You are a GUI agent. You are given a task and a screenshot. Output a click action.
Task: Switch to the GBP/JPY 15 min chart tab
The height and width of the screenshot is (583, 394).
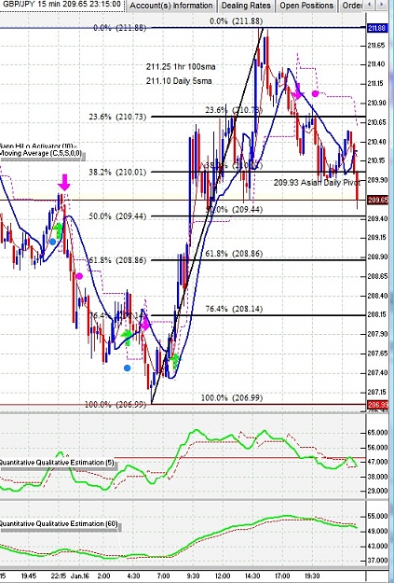coord(62,5)
